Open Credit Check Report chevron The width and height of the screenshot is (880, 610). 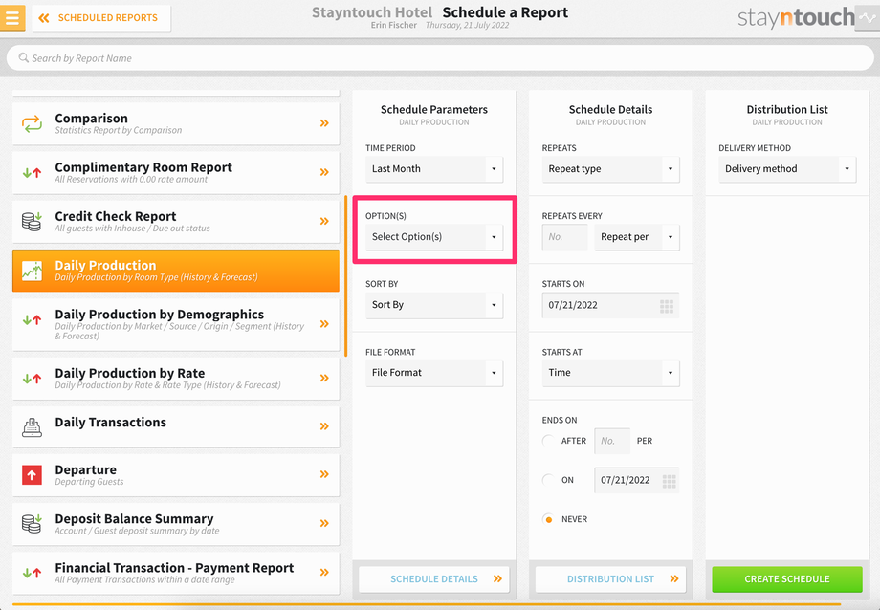(324, 221)
